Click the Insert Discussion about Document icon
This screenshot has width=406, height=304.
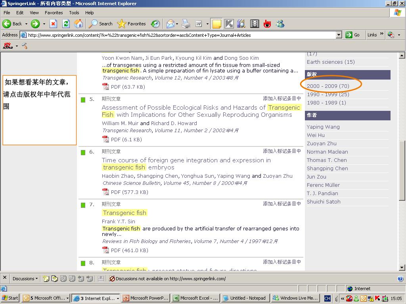click(55, 278)
